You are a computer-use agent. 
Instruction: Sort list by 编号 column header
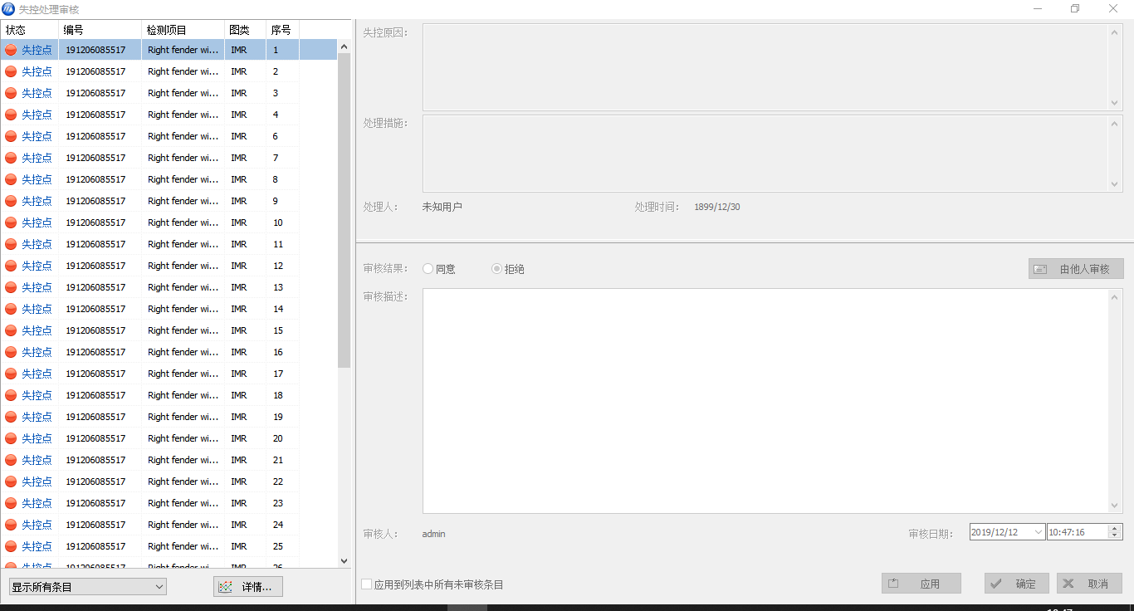coord(100,30)
